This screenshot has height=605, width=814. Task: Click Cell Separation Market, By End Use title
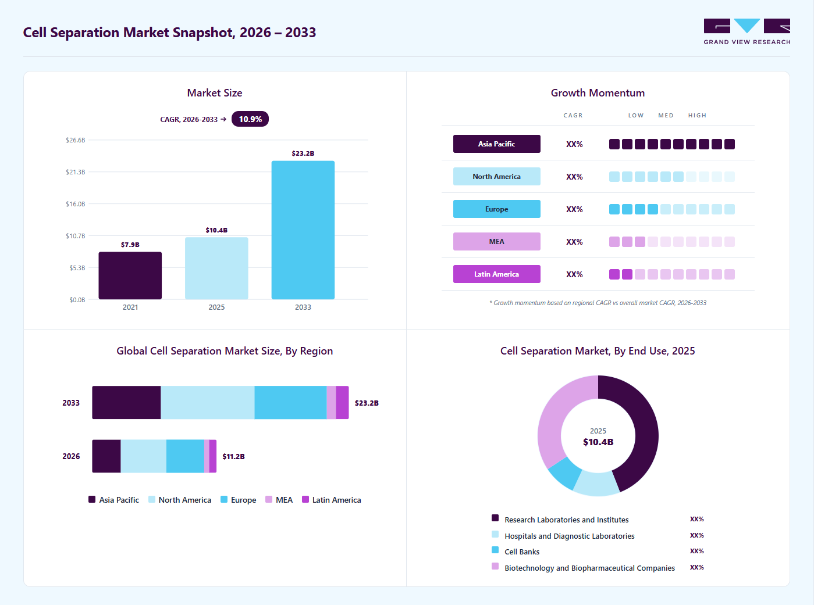598,351
